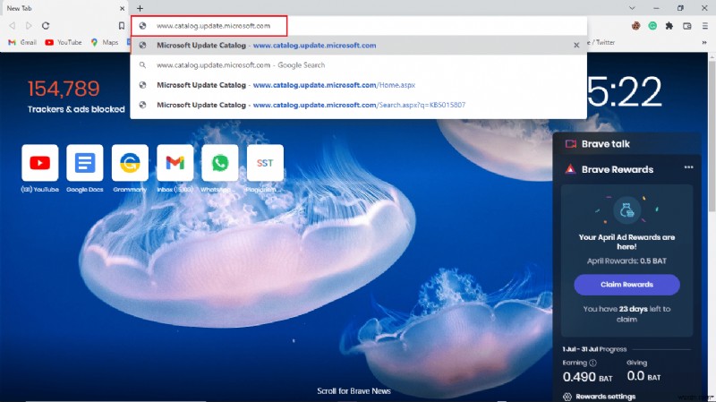716x402 pixels.
Task: Click the Earning info icon
Action: point(592,363)
